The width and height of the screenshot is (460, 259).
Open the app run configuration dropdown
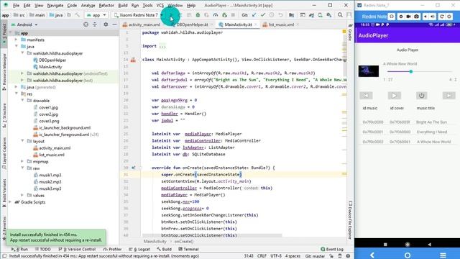pyautogui.click(x=96, y=15)
